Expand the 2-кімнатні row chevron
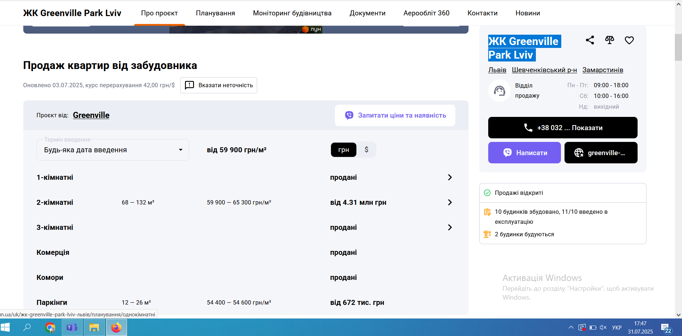The image size is (682, 336). 450,202
